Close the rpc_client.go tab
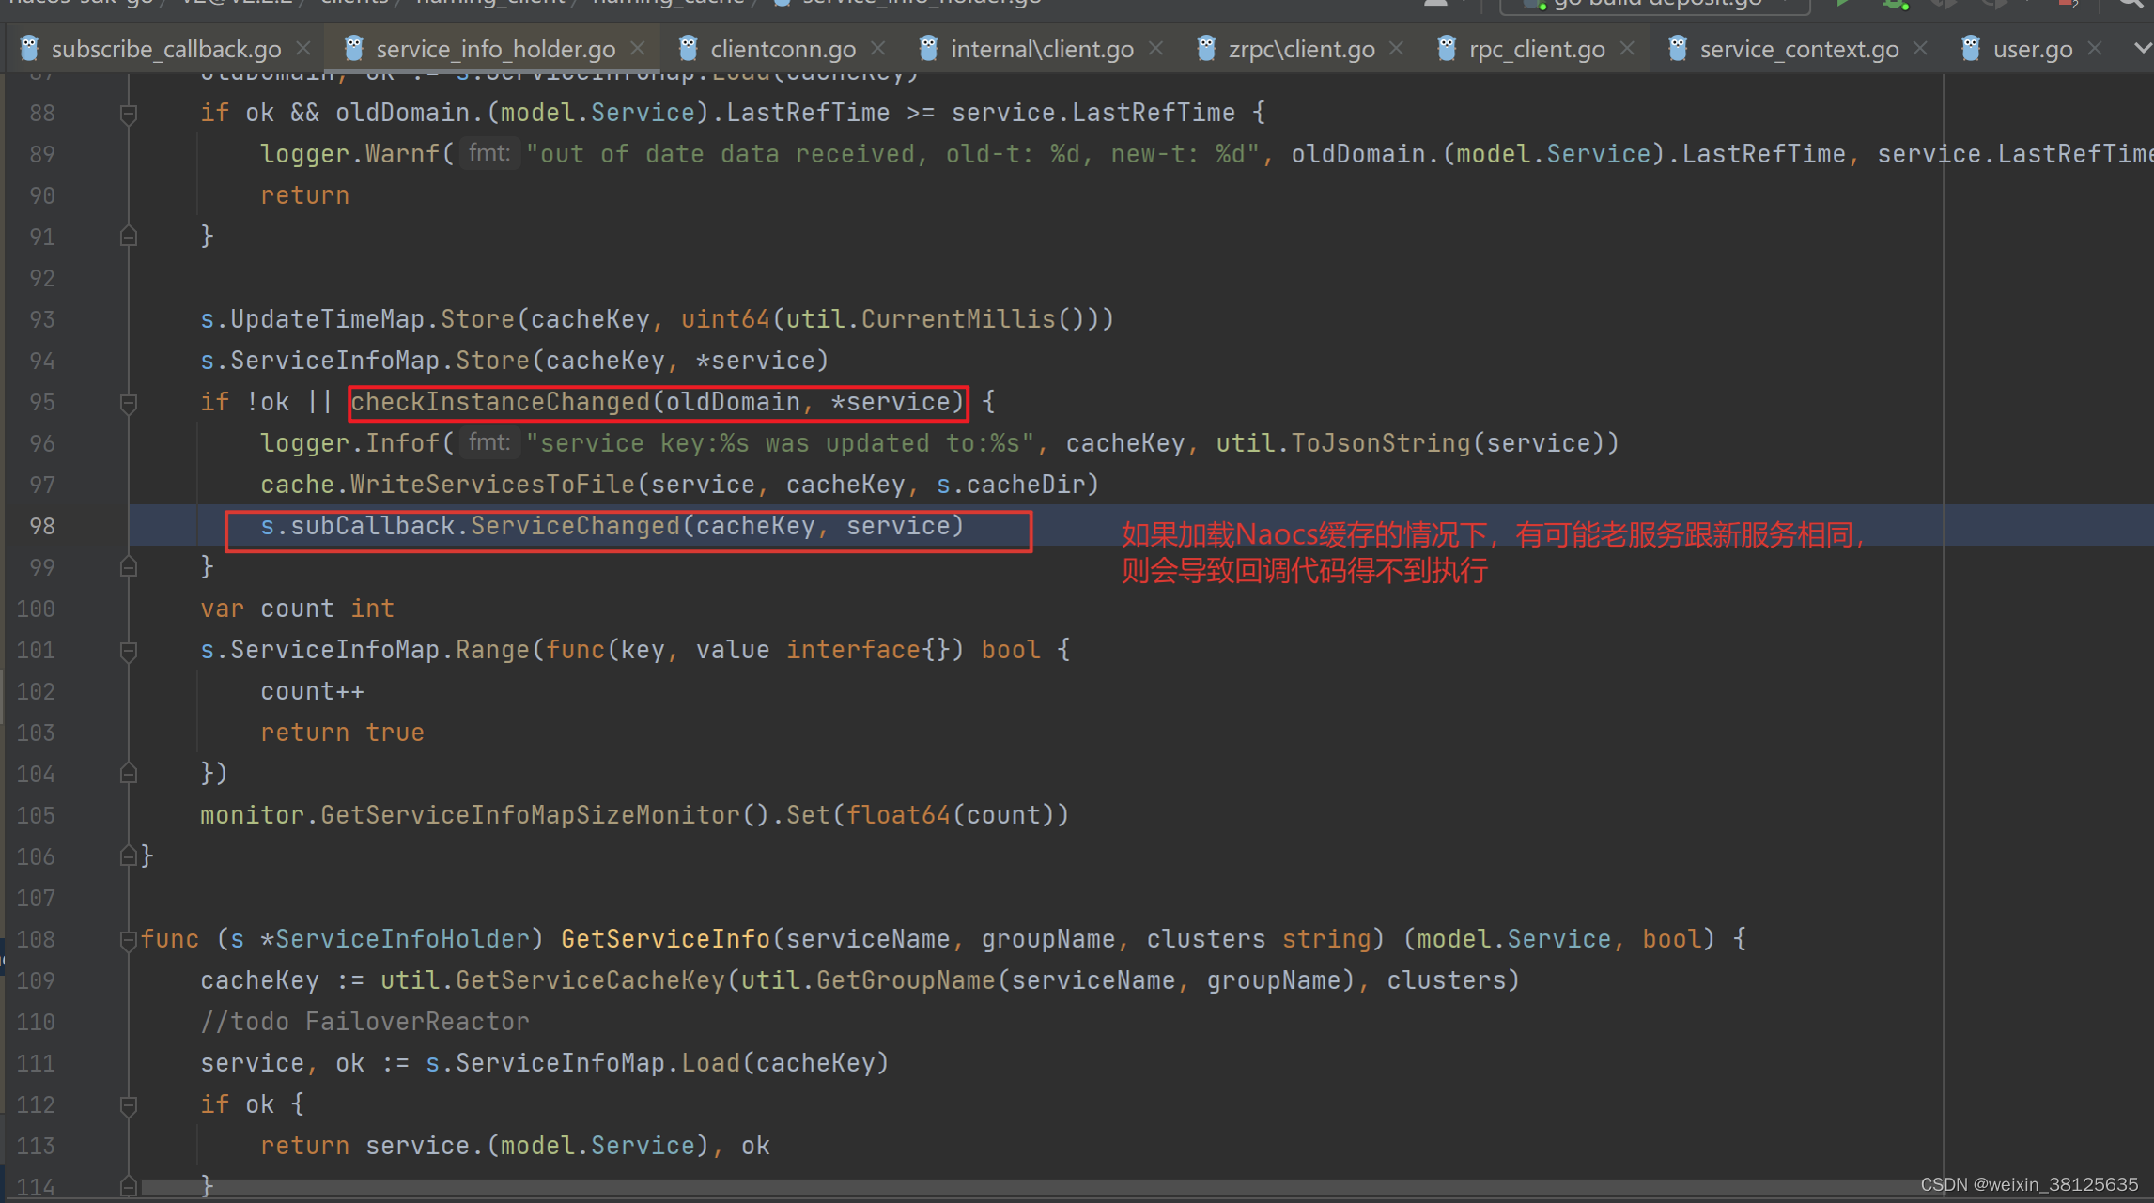 click(x=1628, y=48)
